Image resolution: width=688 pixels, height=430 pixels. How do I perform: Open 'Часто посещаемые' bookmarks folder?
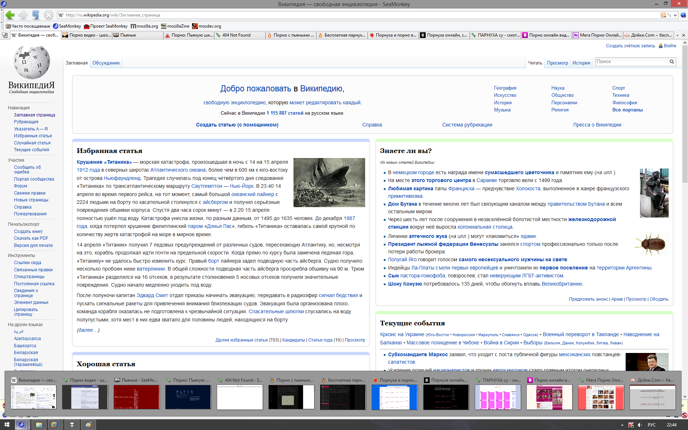tap(28, 26)
